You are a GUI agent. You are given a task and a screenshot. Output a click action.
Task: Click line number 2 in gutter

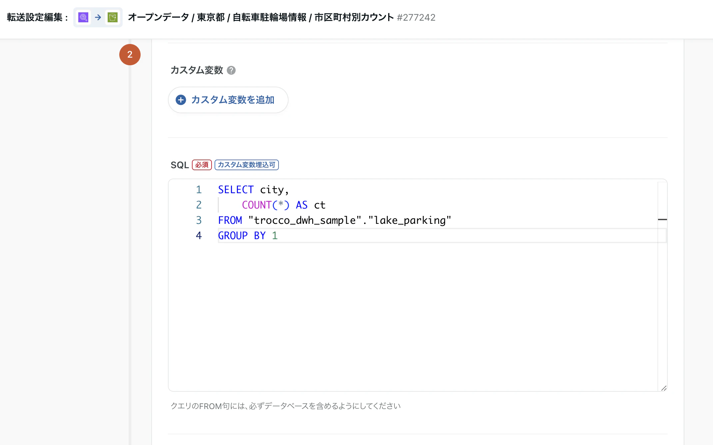click(199, 205)
